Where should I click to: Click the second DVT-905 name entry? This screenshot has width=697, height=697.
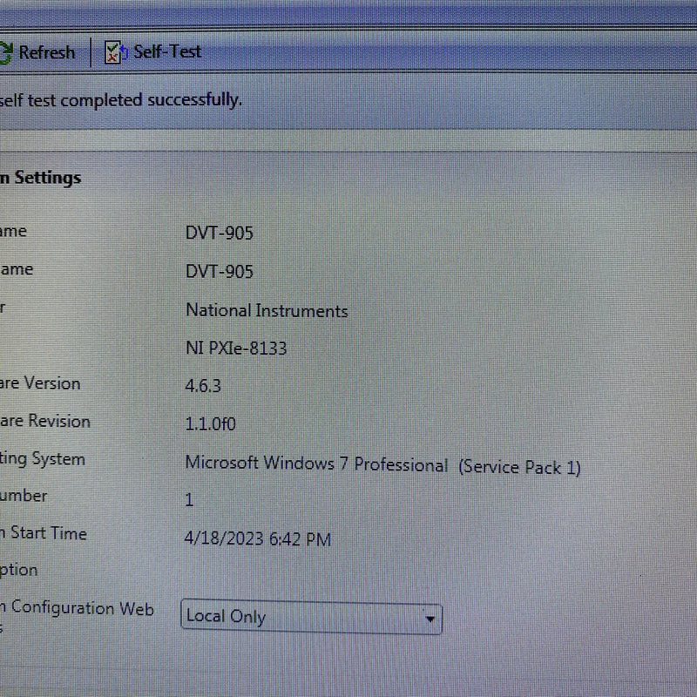[x=218, y=272]
